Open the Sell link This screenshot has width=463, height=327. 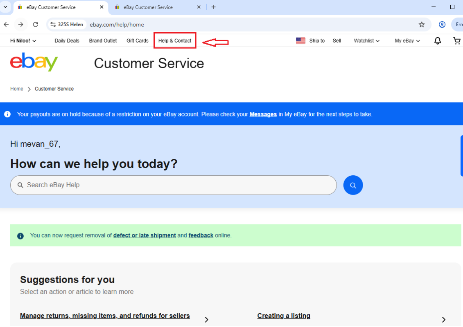pyautogui.click(x=337, y=41)
